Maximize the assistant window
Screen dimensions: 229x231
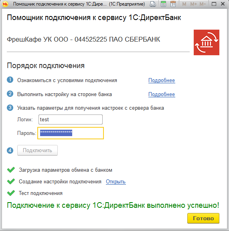(214, 4)
